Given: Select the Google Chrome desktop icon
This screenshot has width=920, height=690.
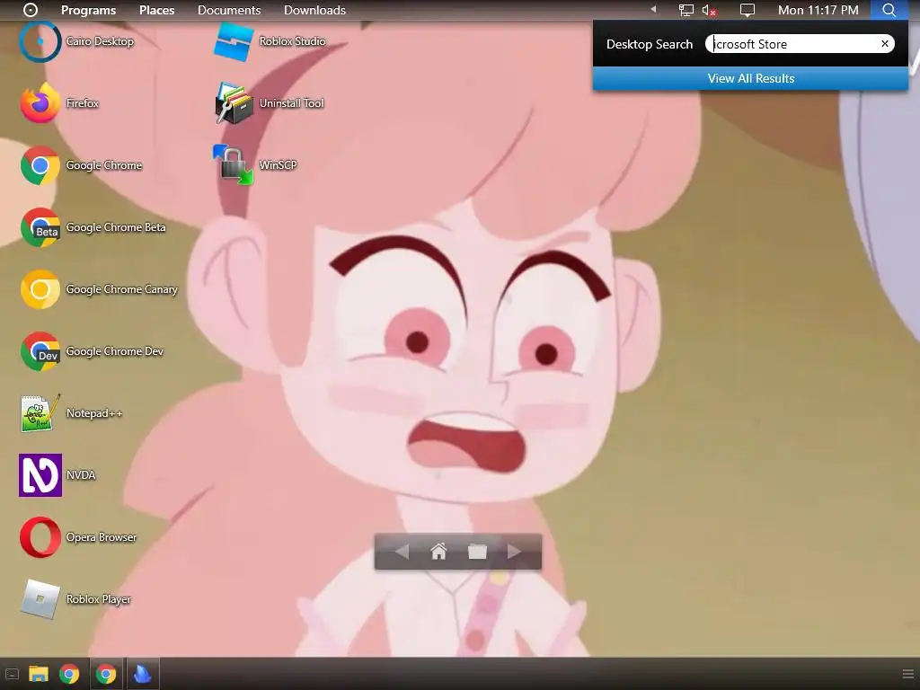Looking at the screenshot, I should [40, 165].
